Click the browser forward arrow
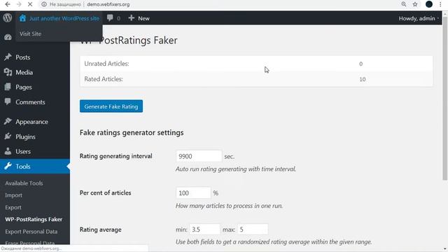448x252 pixels. tap(19, 4)
